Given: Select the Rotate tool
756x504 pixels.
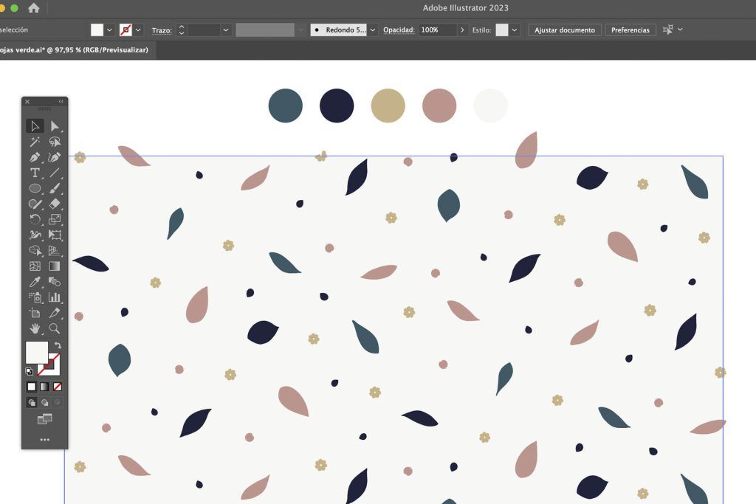Looking at the screenshot, I should [35, 219].
